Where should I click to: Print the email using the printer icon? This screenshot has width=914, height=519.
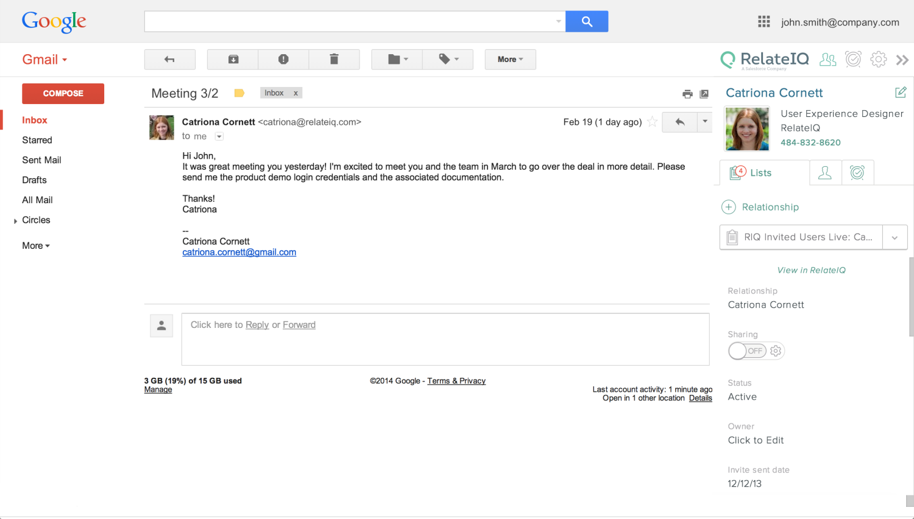(687, 94)
